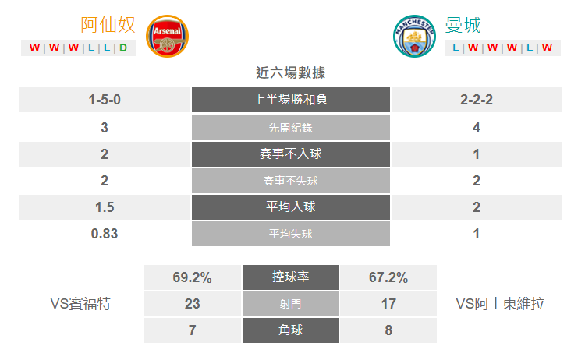This screenshot has width=585, height=353.
Task: Click the Arsenal club crest
Action: click(x=167, y=36)
